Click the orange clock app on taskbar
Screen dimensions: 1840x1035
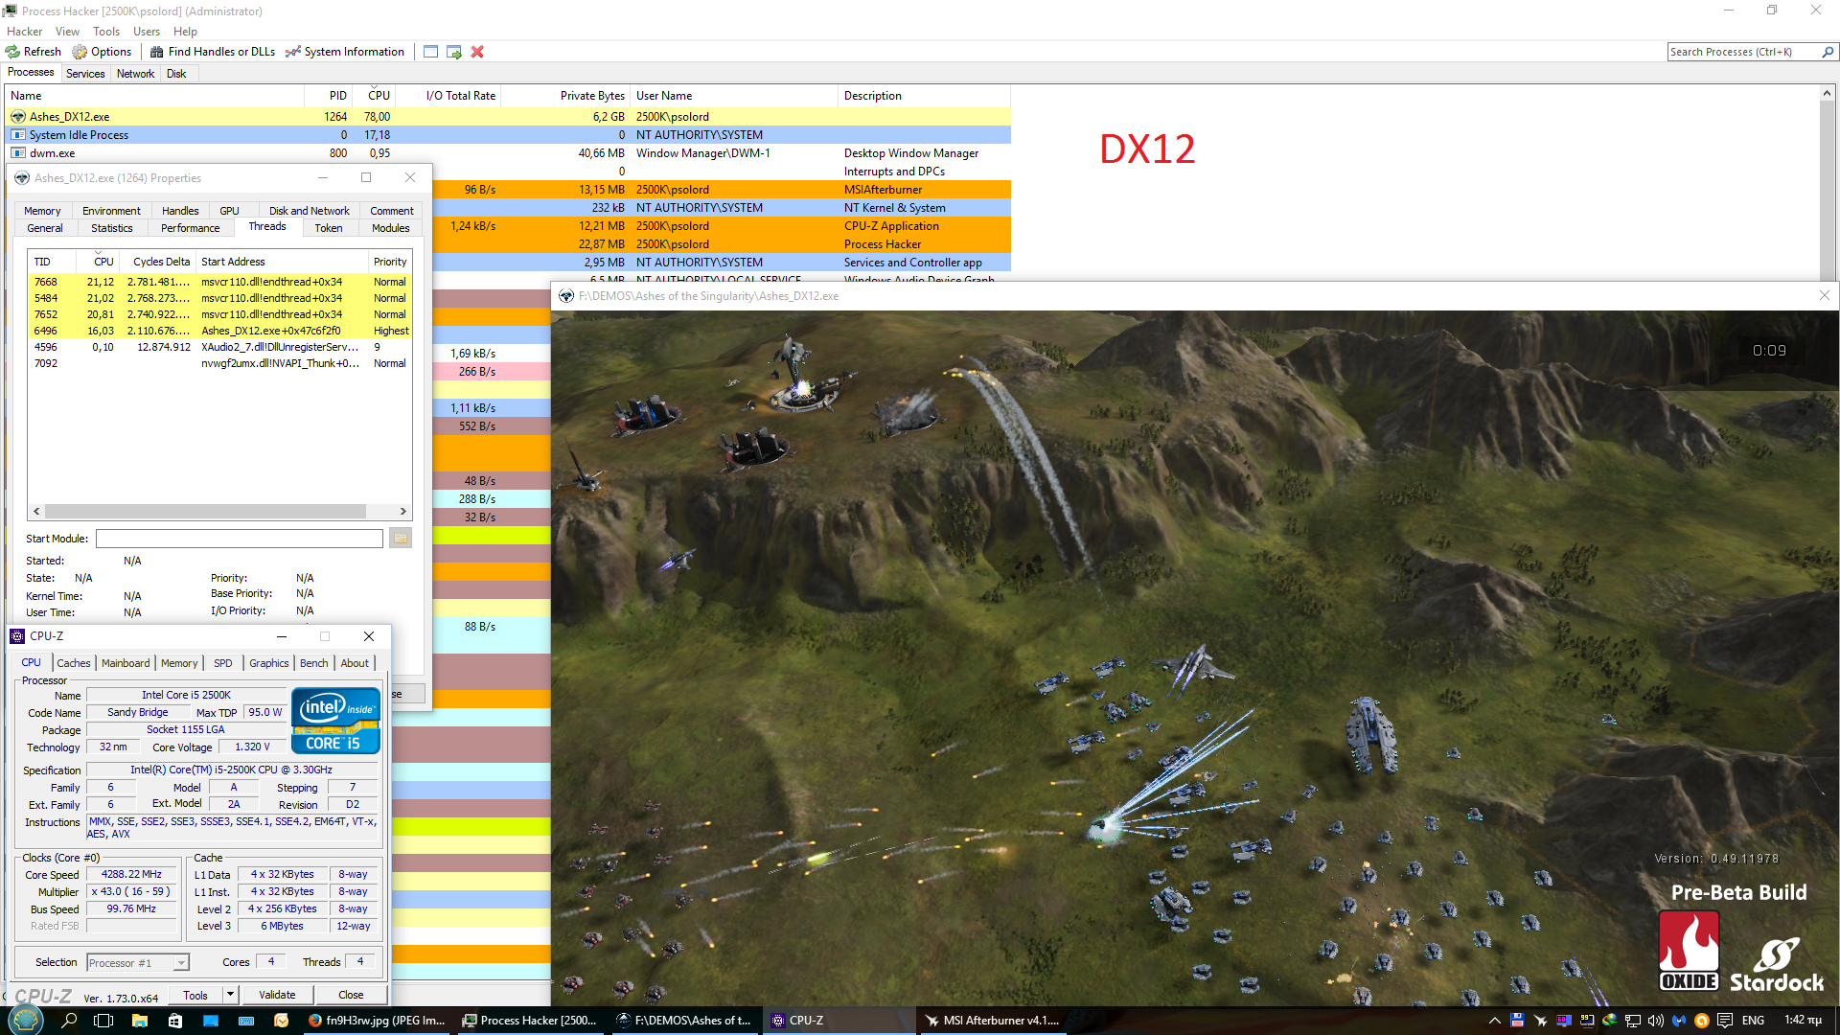point(282,1021)
